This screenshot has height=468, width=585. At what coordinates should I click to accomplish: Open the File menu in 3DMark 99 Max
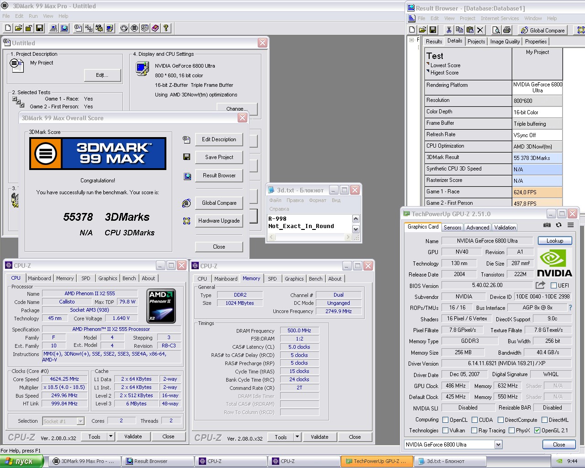coord(6,16)
